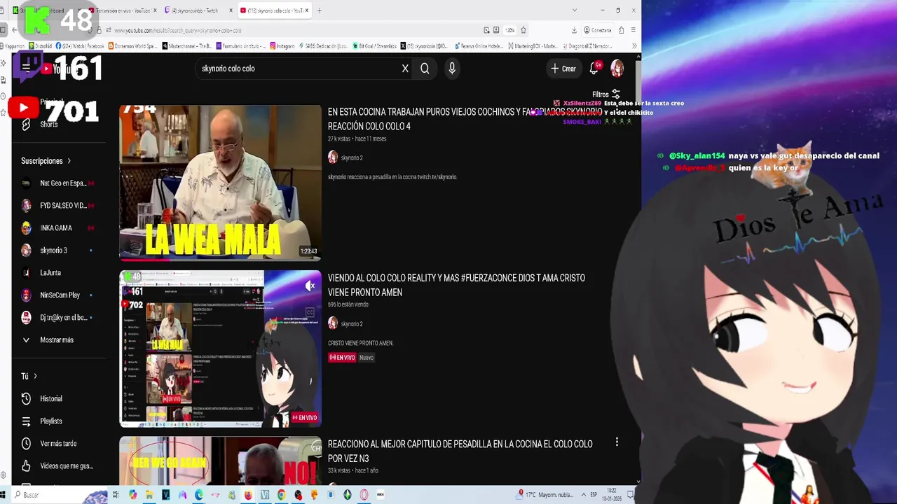Click the Crear button

[563, 69]
